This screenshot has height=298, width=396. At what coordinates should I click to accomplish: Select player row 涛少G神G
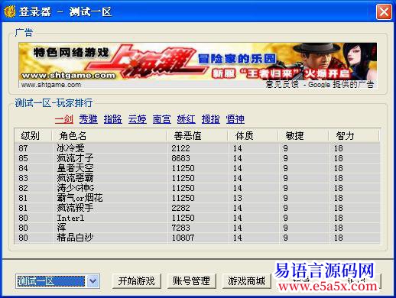point(197,188)
